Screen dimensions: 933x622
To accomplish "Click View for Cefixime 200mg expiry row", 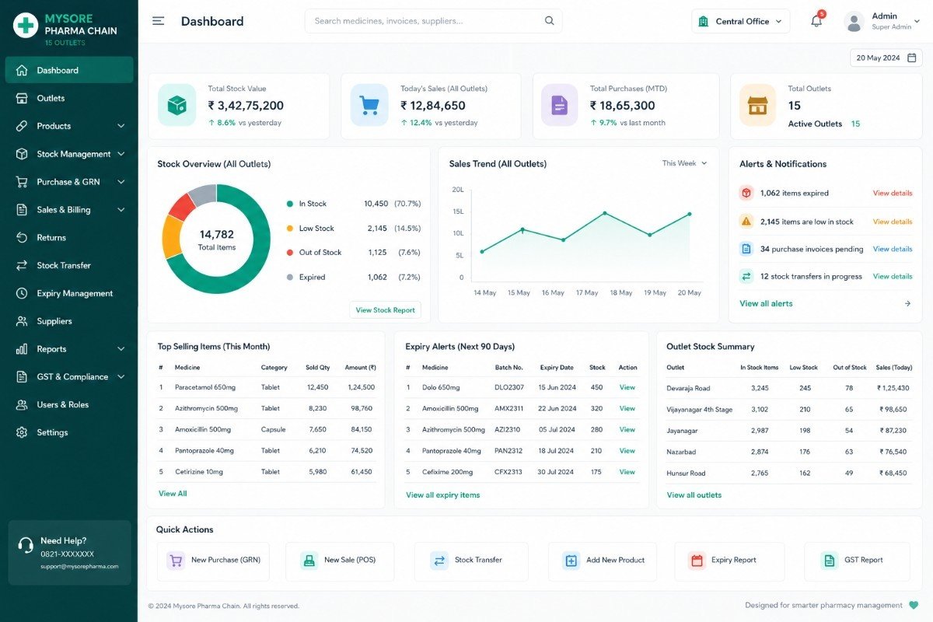I will click(627, 472).
